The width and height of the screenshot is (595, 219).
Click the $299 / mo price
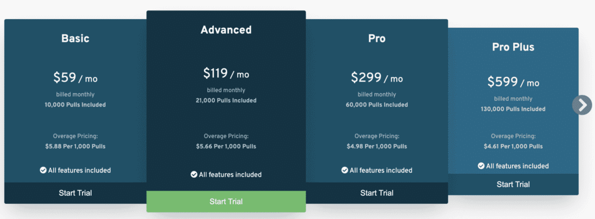pyautogui.click(x=377, y=78)
